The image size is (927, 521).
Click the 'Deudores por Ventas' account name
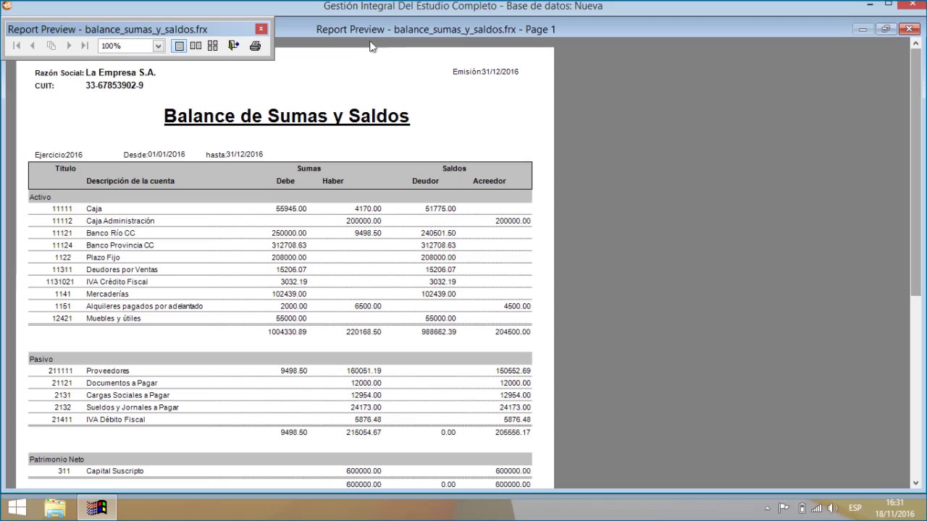click(122, 270)
